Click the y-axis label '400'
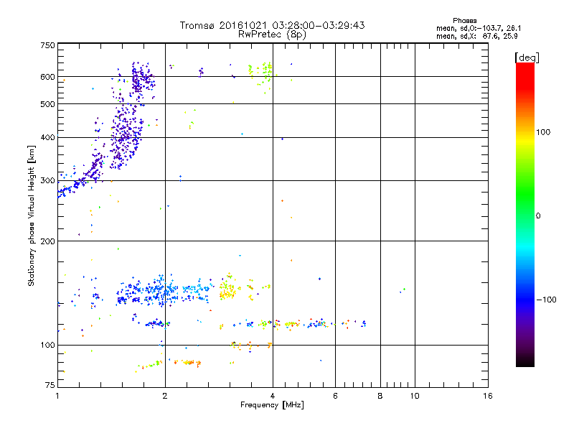The image size is (574, 431). coord(47,138)
